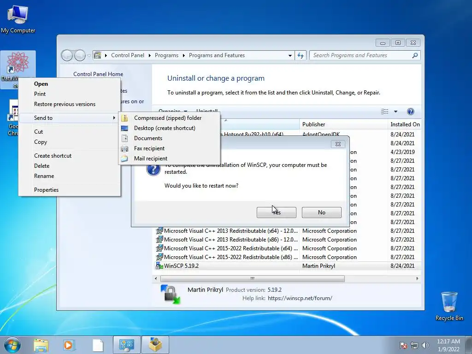Open Action Center flag in system tray
The height and width of the screenshot is (354, 472).
point(403,345)
